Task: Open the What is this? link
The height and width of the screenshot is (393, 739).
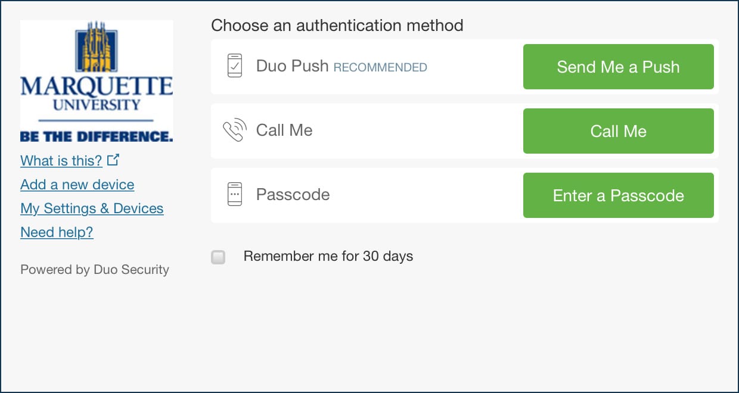Action: [61, 161]
